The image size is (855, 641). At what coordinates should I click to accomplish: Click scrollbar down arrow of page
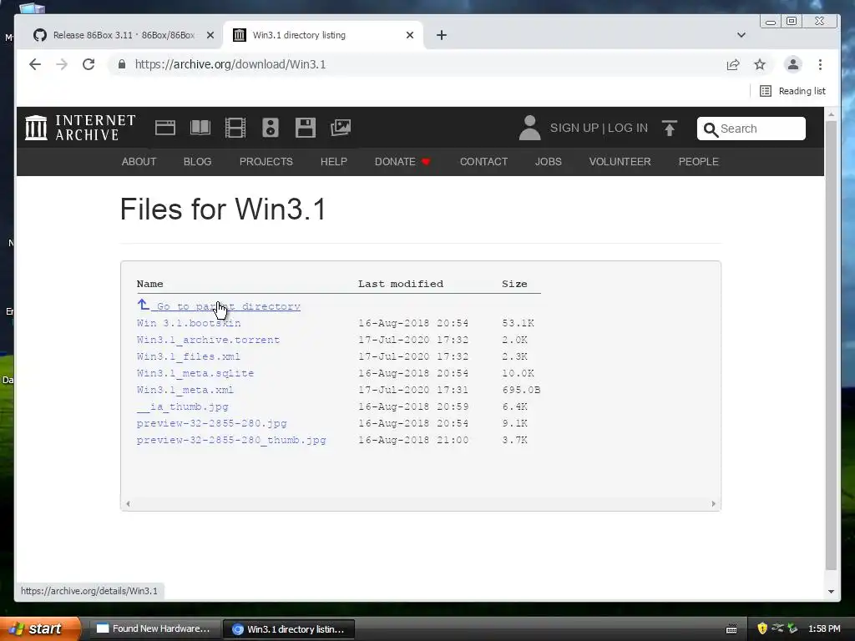831,592
